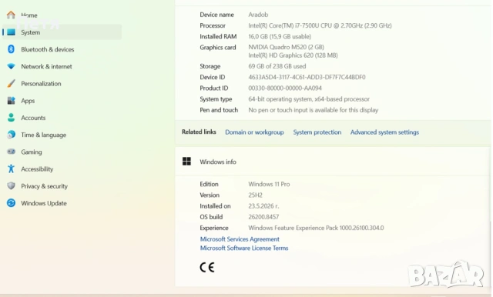Click the Graphics card label
The image size is (493, 297).
(217, 48)
